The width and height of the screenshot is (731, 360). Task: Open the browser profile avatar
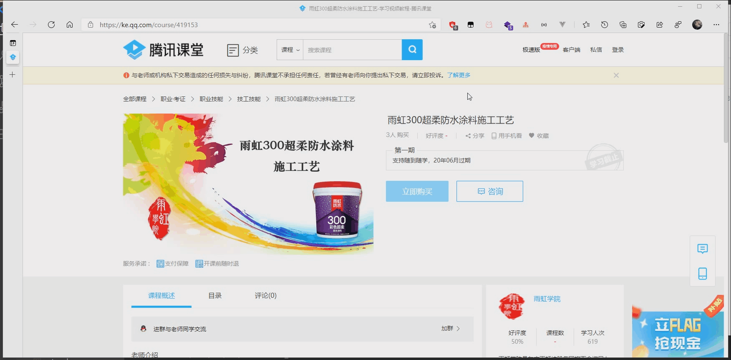pyautogui.click(x=697, y=25)
